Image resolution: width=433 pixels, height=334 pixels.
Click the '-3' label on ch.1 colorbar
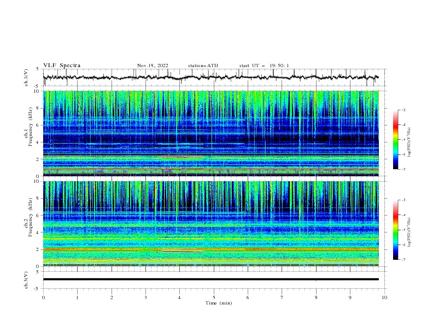click(x=403, y=110)
